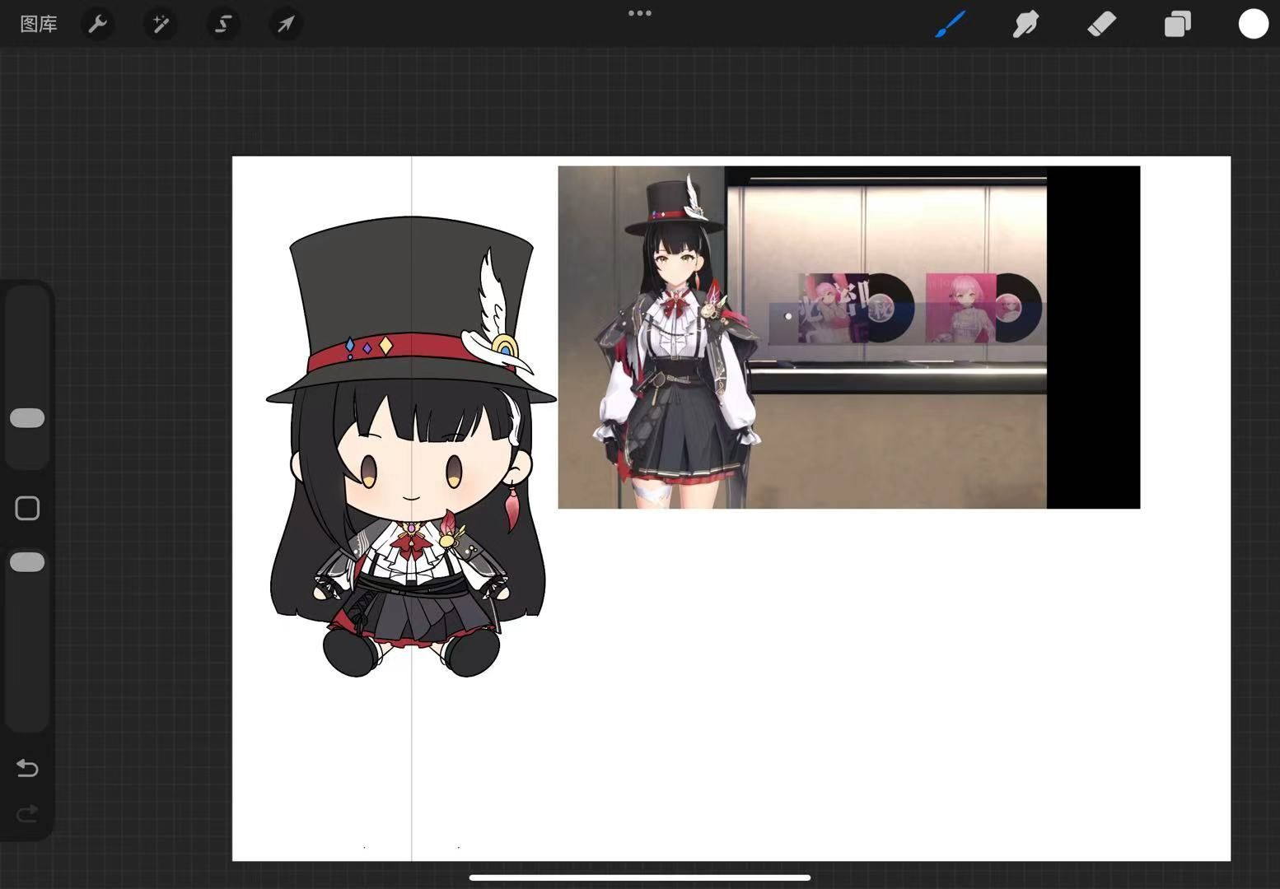Screen dimensions: 1280x889
Task: Tap the chibi's red bow tie
Action: [409, 542]
